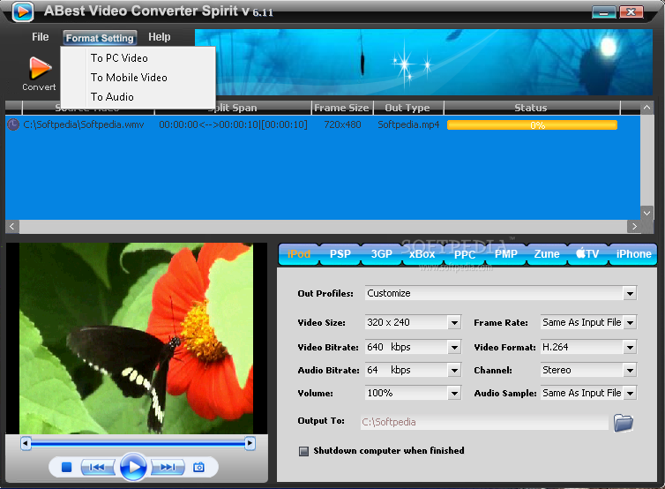Close the converter window

(x=631, y=11)
